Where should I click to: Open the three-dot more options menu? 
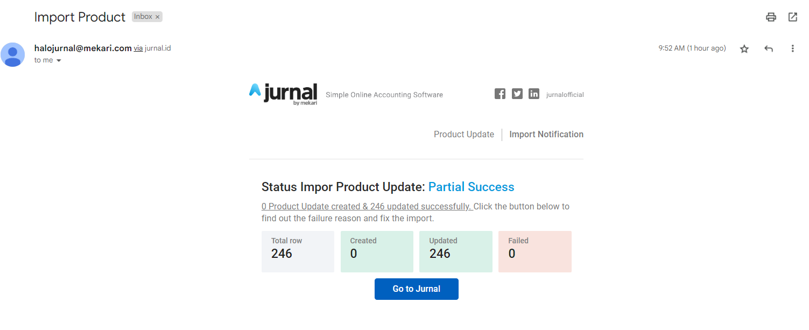792,49
